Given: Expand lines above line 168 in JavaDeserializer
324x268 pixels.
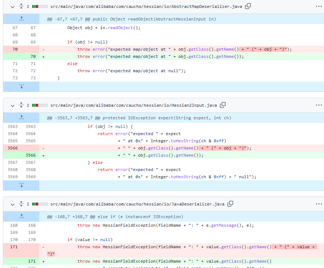Looking at the screenshot, I should tap(21, 217).
